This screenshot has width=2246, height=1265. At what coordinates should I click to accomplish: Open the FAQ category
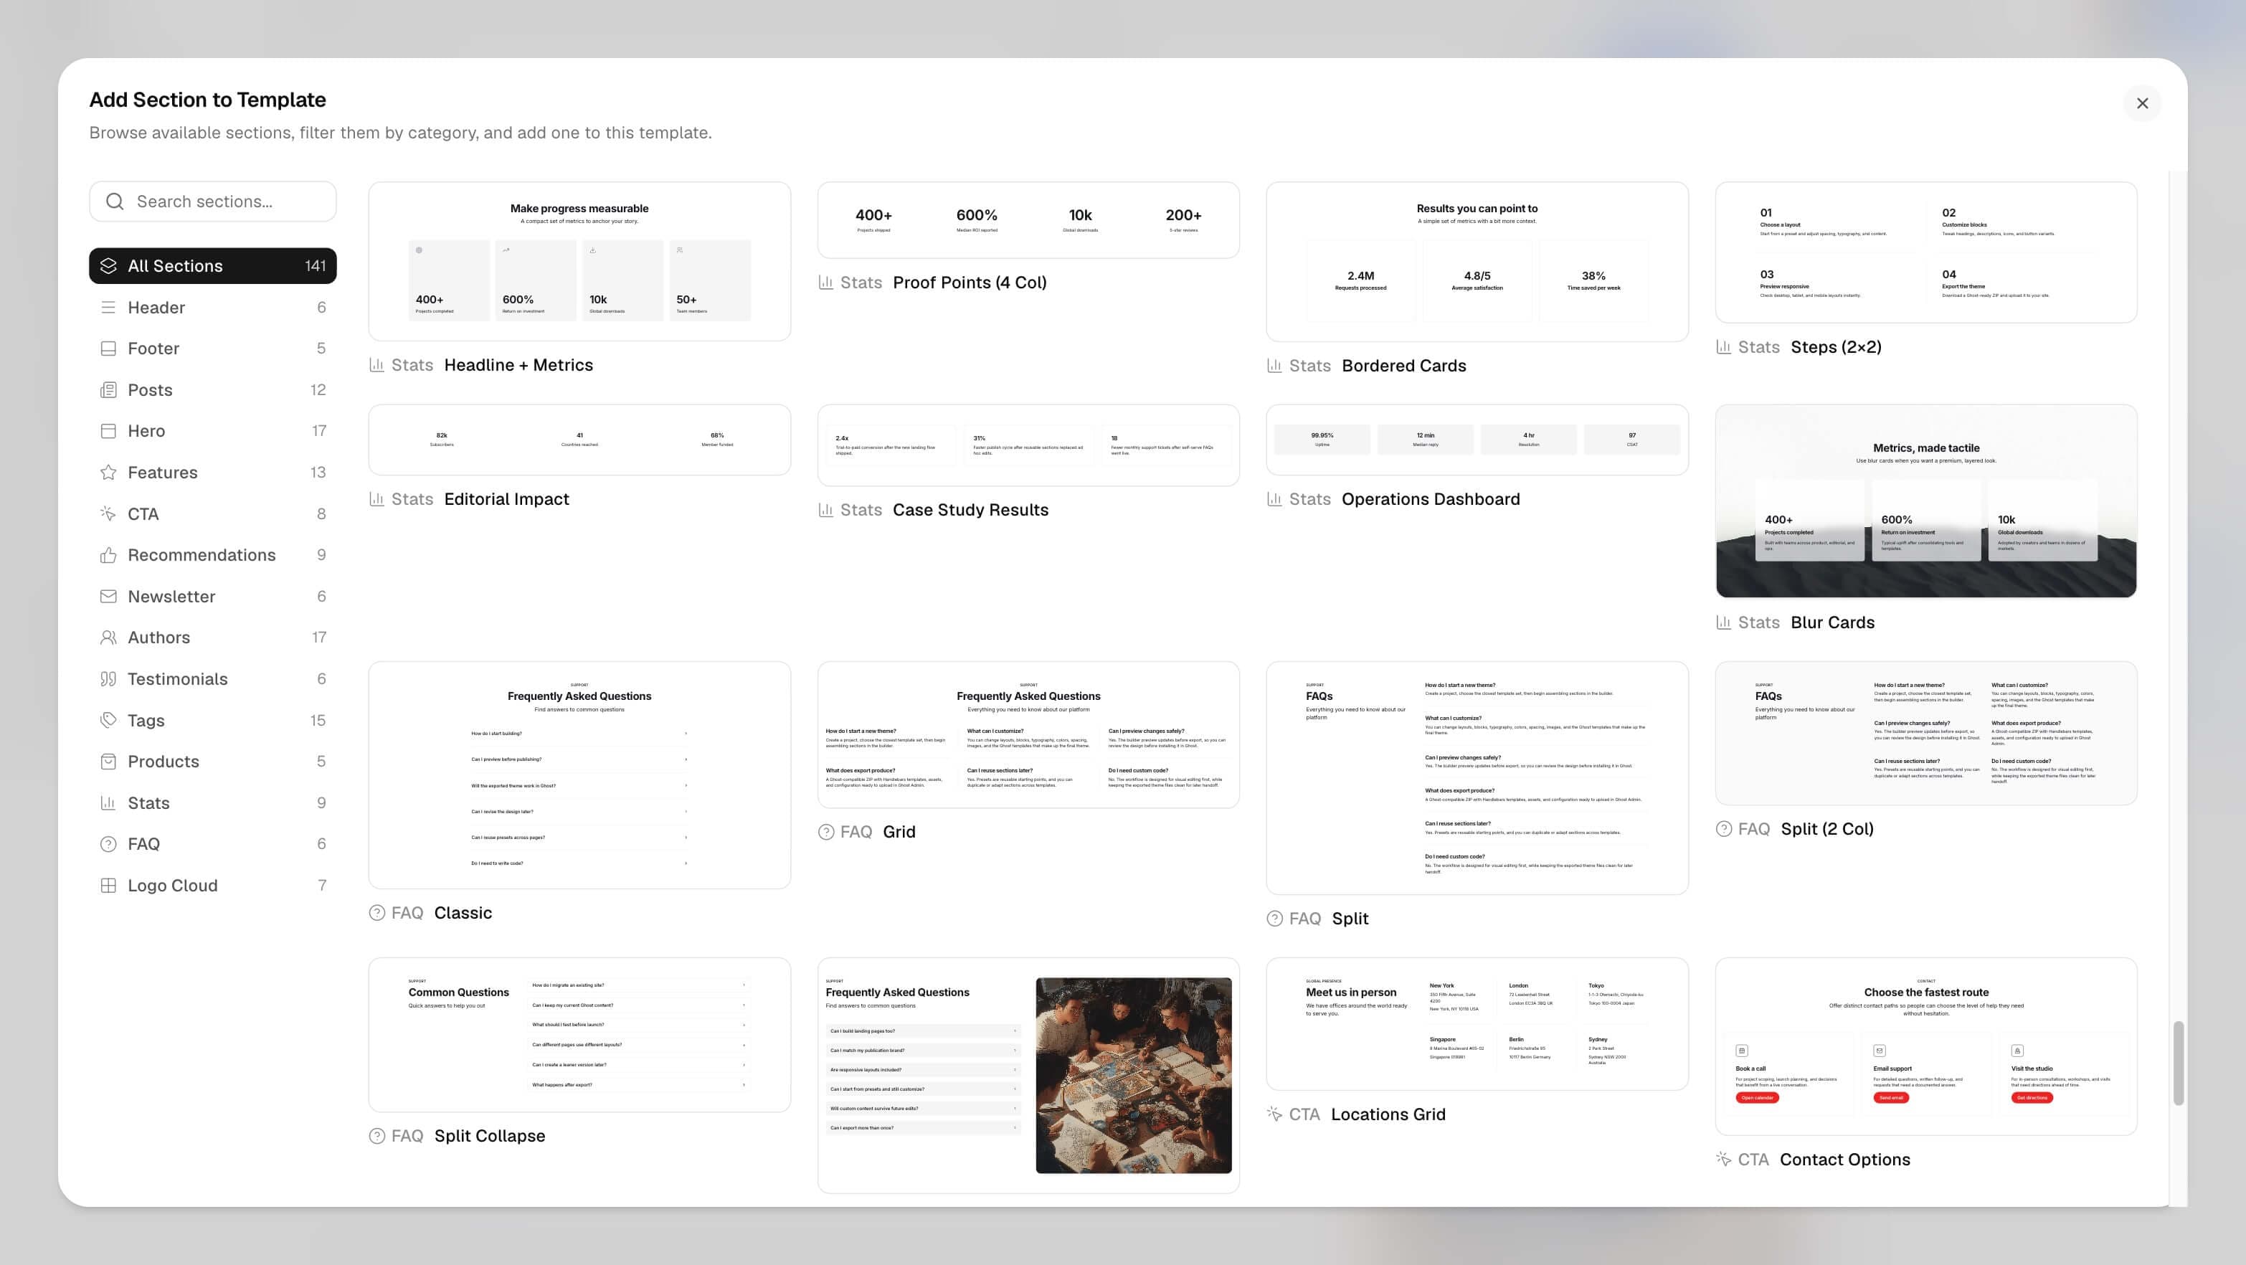pyautogui.click(x=213, y=844)
